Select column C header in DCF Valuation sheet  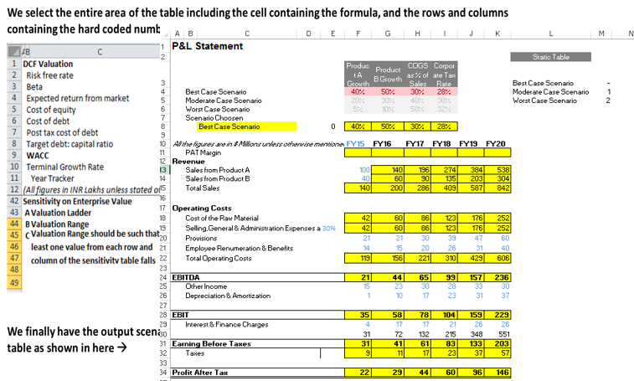click(100, 51)
